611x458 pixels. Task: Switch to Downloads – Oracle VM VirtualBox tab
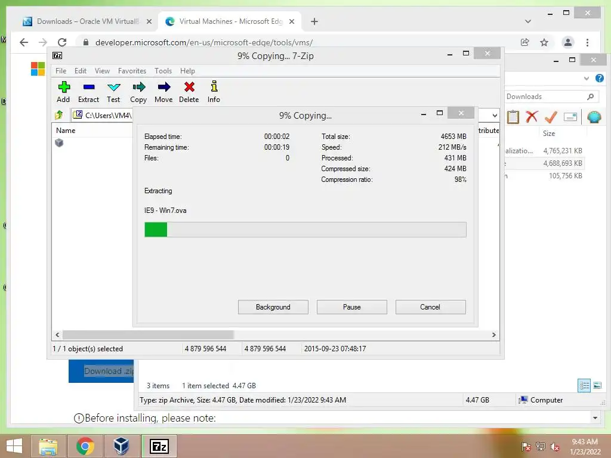point(87,21)
